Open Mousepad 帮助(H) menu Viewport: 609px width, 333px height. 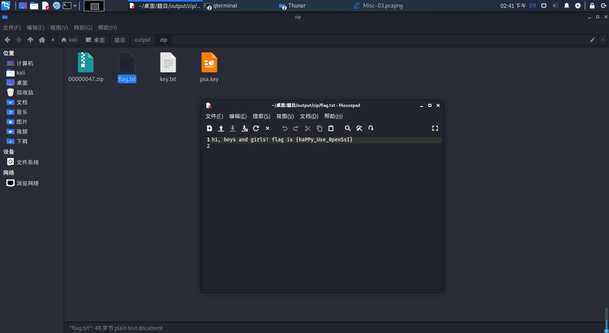pyautogui.click(x=334, y=116)
